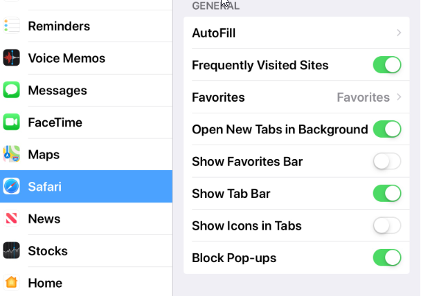Screen dimensions: 421x296
Task: Toggle the Block Pop-ups switch off
Action: point(387,258)
